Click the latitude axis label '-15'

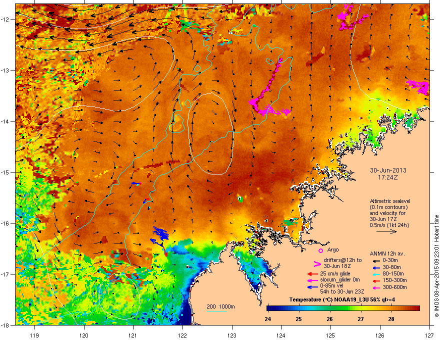click(x=5, y=172)
